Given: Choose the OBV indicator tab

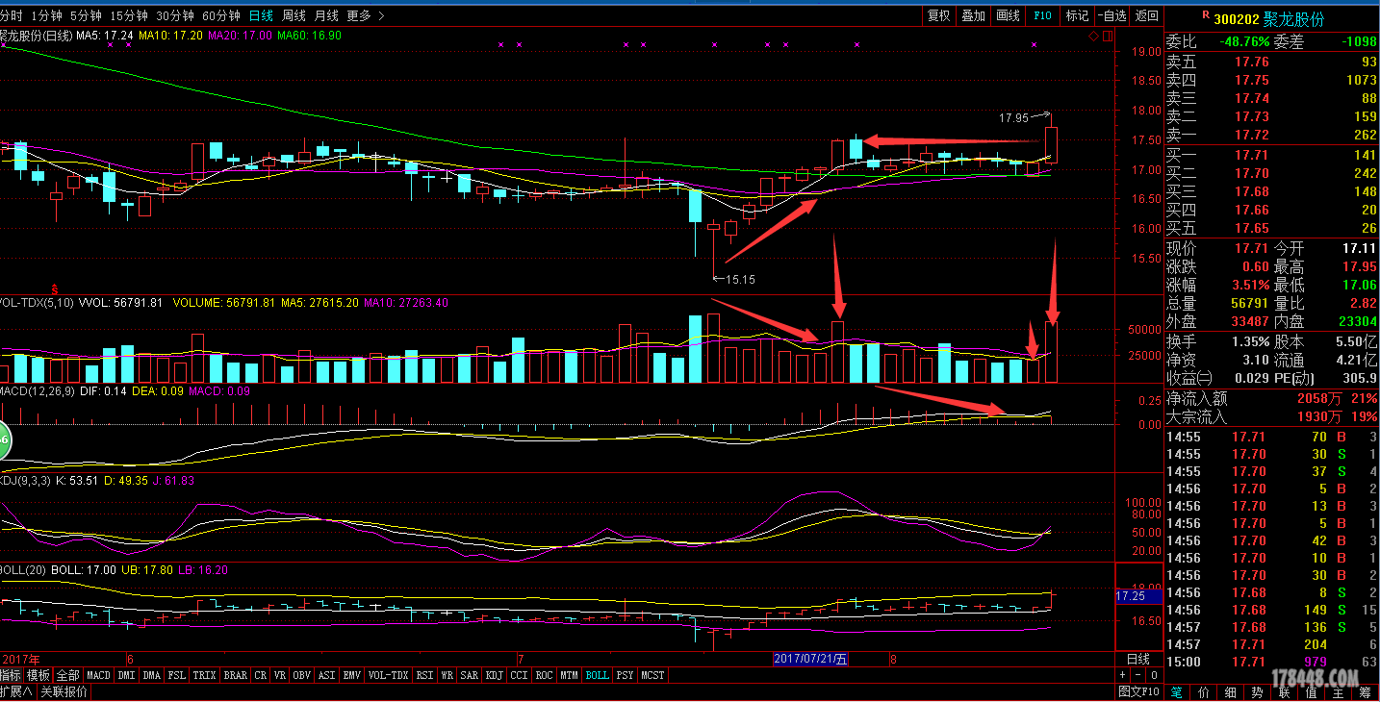Looking at the screenshot, I should 302,675.
